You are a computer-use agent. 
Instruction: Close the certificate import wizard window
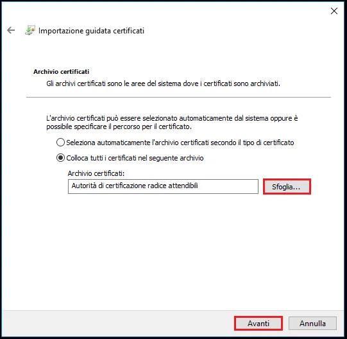334,11
